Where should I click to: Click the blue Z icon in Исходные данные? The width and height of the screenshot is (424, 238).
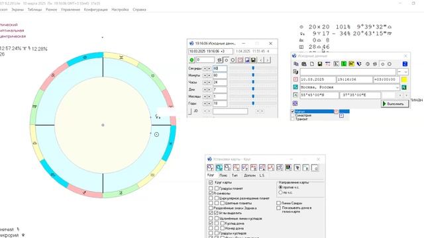pyautogui.click(x=405, y=64)
